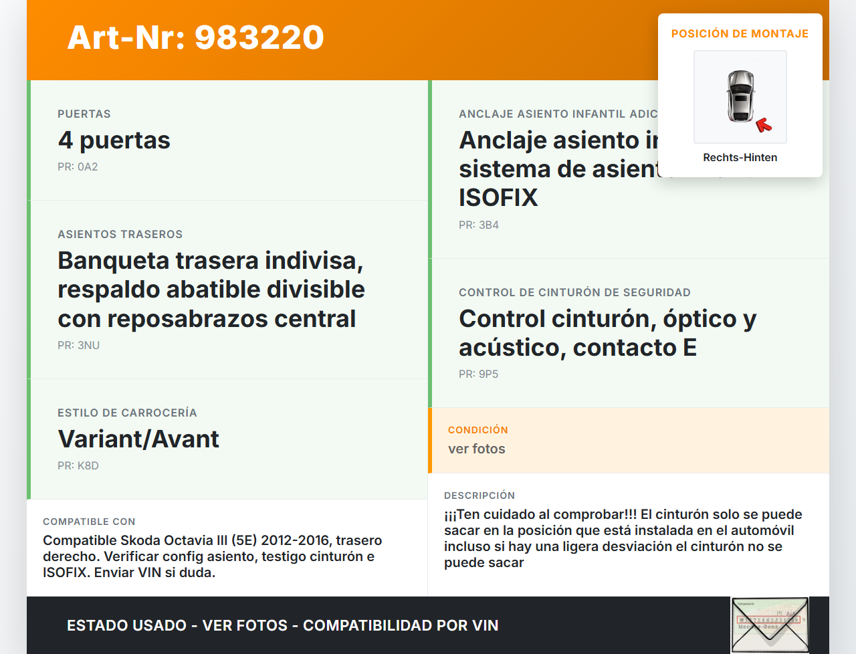Image resolution: width=856 pixels, height=654 pixels.
Task: Click the "PR: 9P5" code
Action: coord(479,374)
